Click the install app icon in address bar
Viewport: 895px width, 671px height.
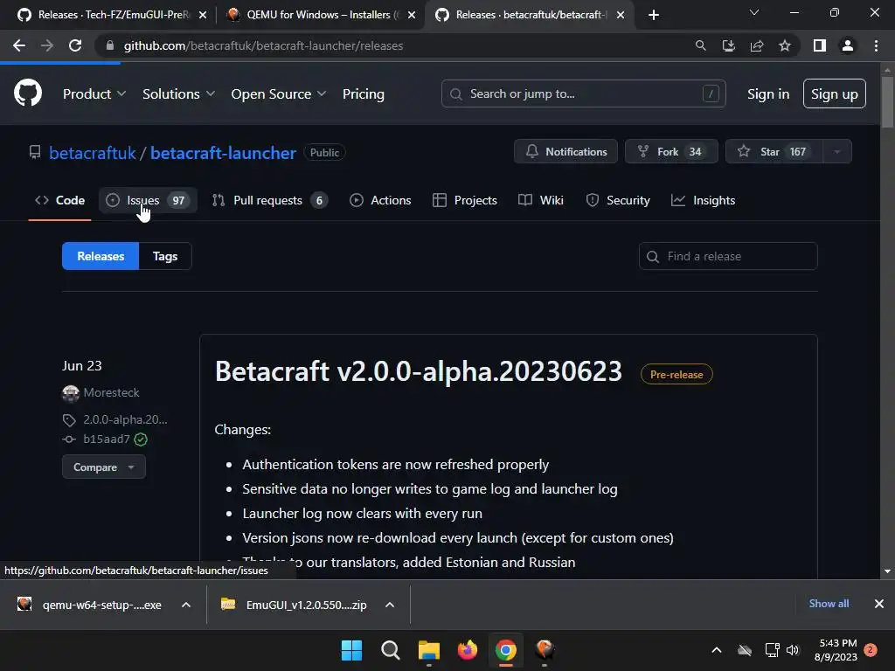[x=728, y=45]
